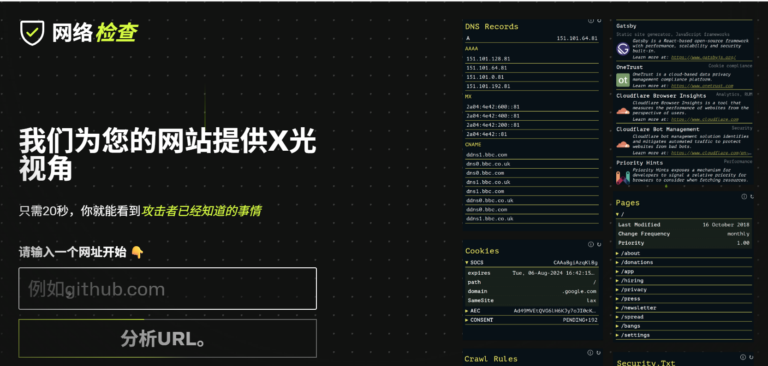Click the 分析URL button
The image size is (768, 366).
coord(167,338)
